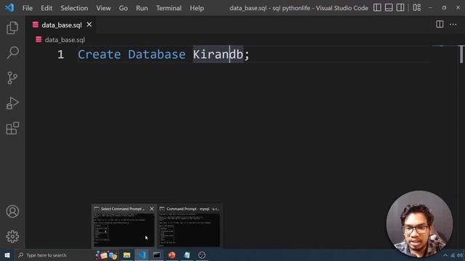This screenshot has height=261, width=465.
Task: Open More Actions ellipsis in editor
Action: coord(453,25)
